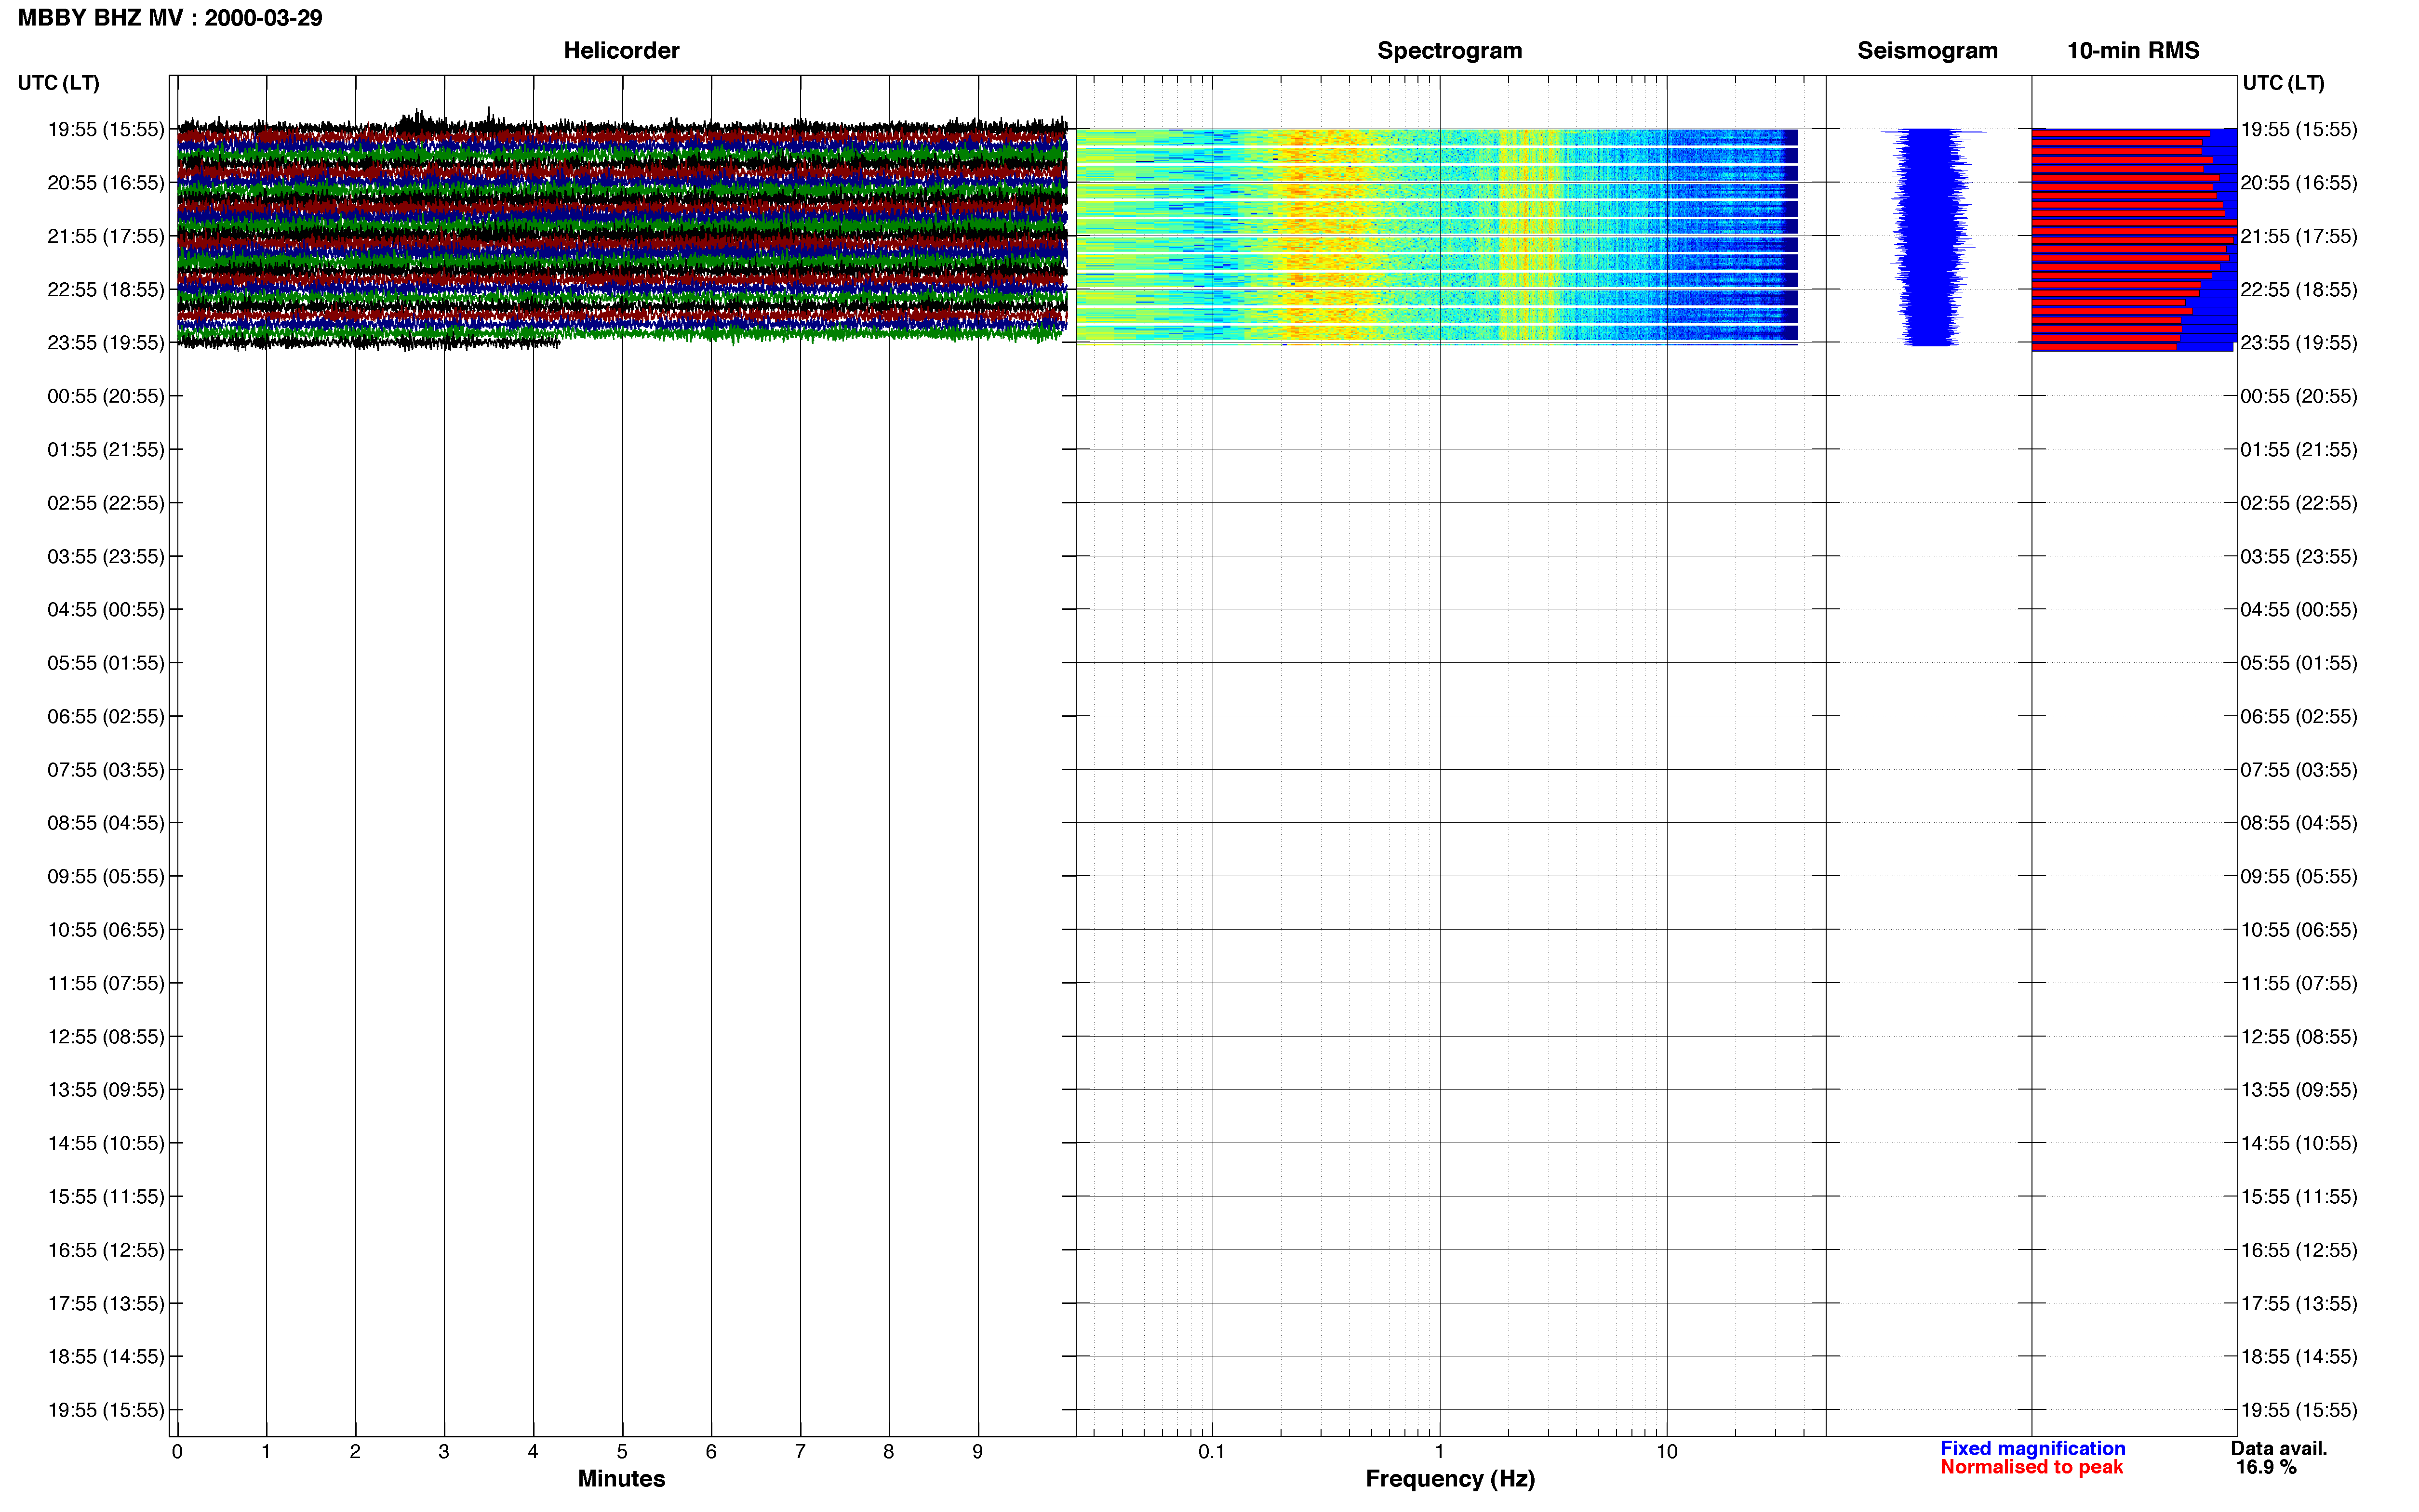
Task: Click the left '13:55 (09:55)' time label
Action: point(106,1089)
